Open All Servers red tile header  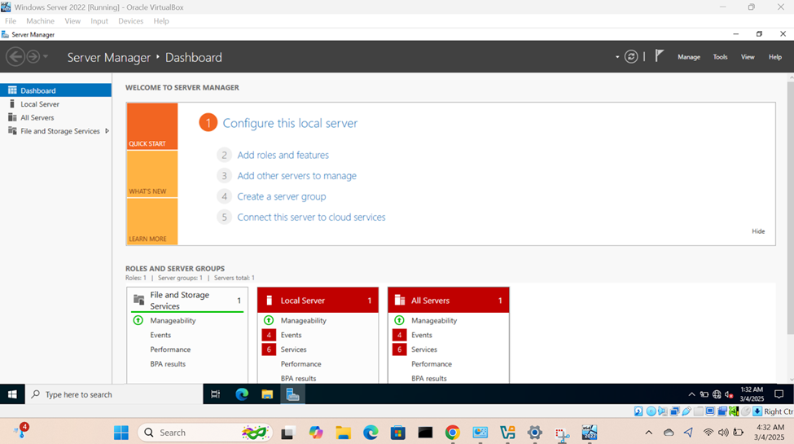(x=449, y=300)
